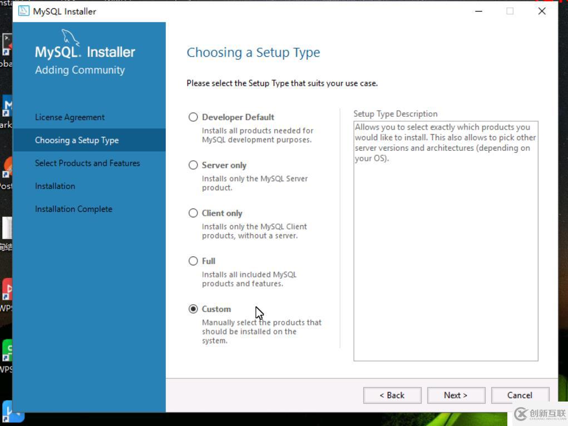Select the Developer Default setup type

coord(193,117)
